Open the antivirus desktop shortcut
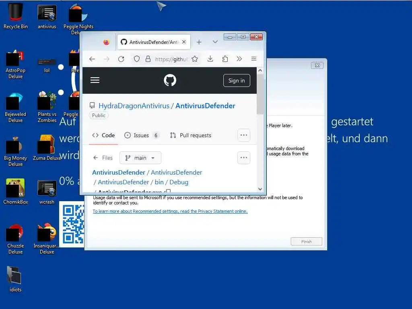 pyautogui.click(x=47, y=16)
